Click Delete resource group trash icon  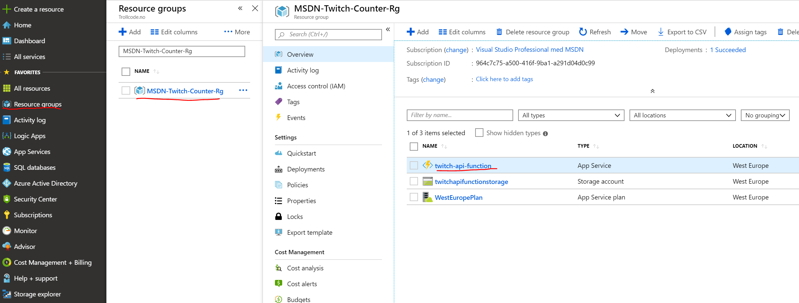pyautogui.click(x=499, y=32)
